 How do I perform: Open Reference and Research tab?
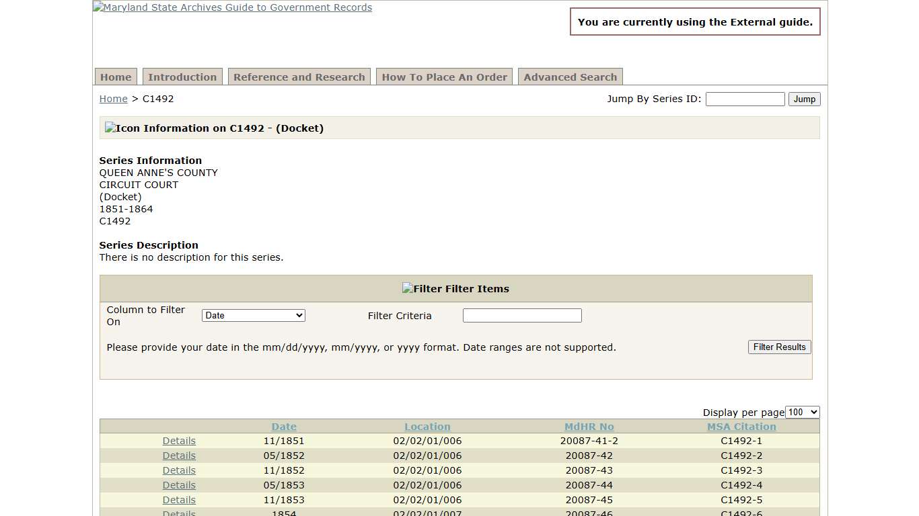click(x=299, y=77)
